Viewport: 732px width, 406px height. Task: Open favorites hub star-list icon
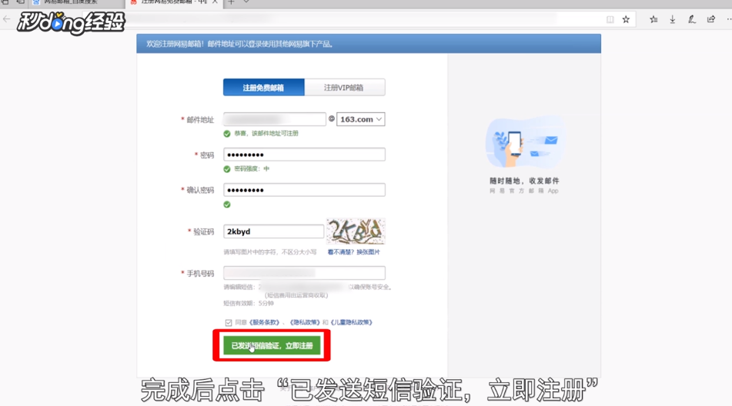[x=653, y=19]
